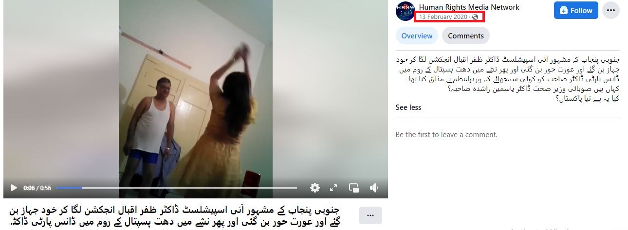The image size is (628, 230).
Task: Click the HRNW profile avatar
Action: coord(405,11)
